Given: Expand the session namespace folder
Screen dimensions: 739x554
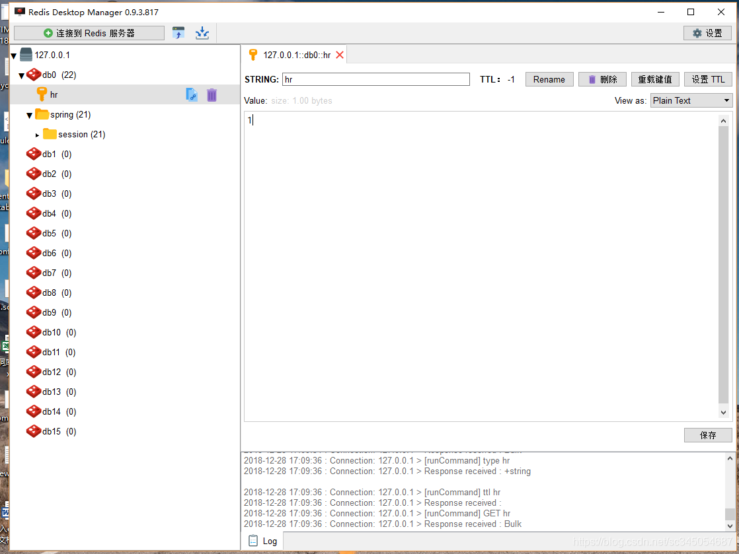Looking at the screenshot, I should point(37,135).
